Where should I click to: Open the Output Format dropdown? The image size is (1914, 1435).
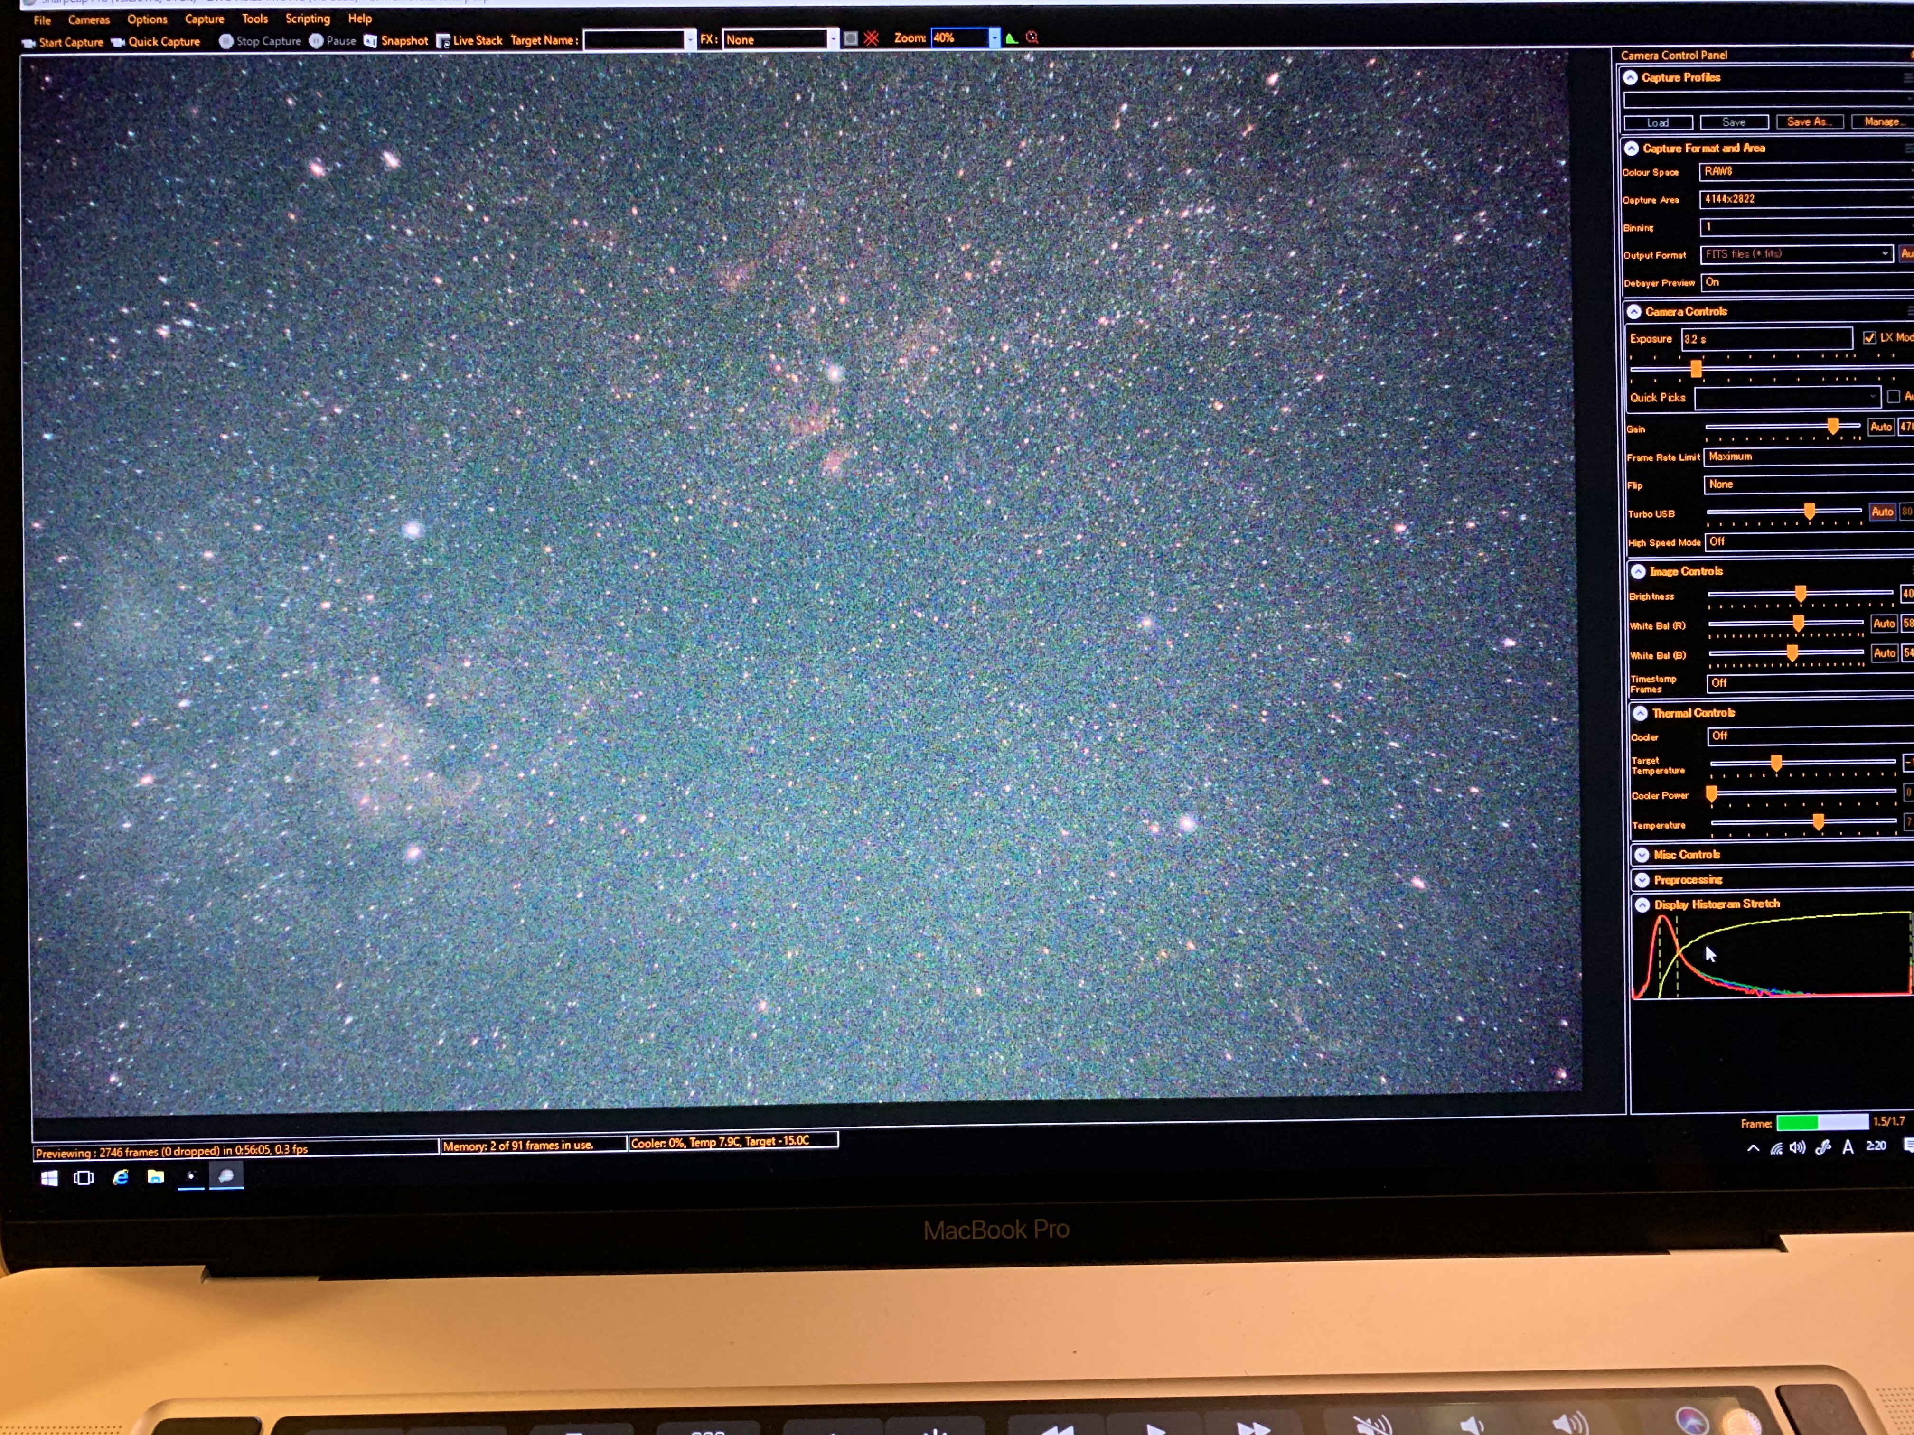(x=1885, y=253)
